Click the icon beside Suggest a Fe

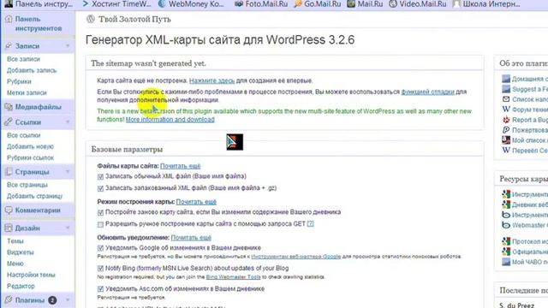tap(506, 89)
